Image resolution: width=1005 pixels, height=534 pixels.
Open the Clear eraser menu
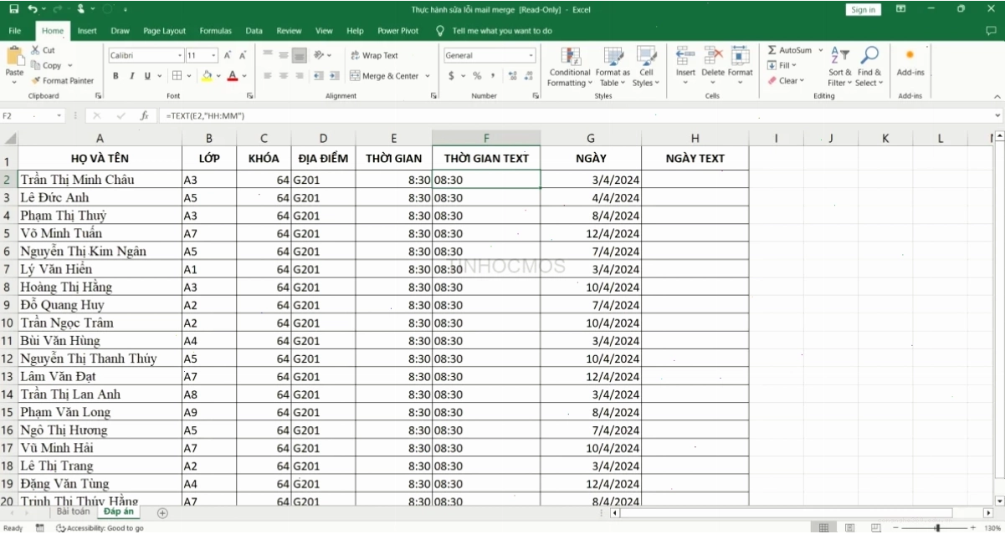786,81
